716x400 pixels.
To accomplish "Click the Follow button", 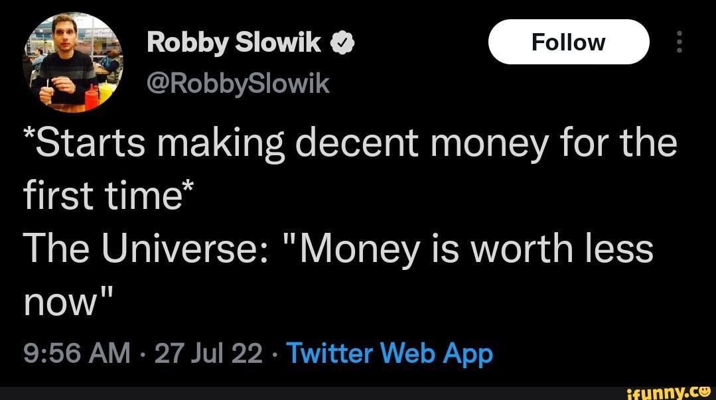I will point(568,41).
